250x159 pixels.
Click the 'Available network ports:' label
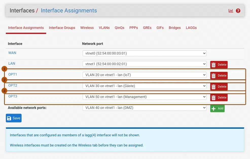[27, 108]
